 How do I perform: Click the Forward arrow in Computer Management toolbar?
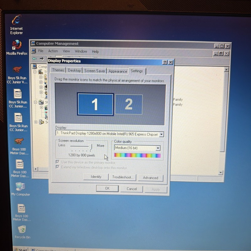coord(42,59)
